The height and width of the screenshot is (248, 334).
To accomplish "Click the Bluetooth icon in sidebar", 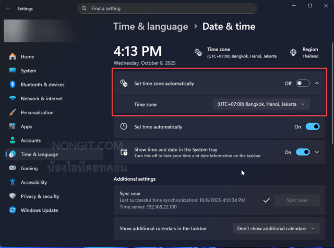I will 13,85.
